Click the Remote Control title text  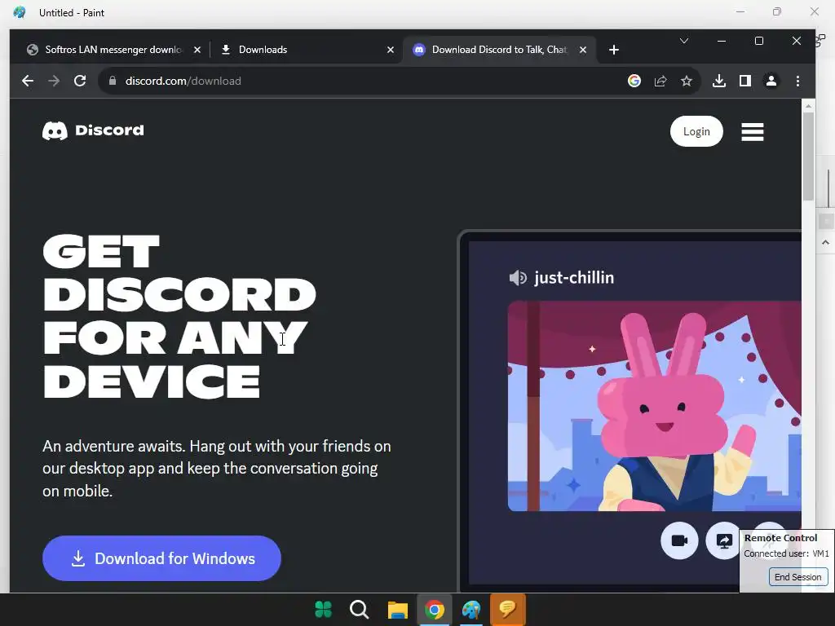(x=780, y=538)
